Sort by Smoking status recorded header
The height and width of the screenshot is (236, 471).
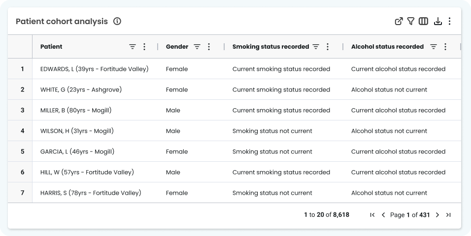click(270, 47)
